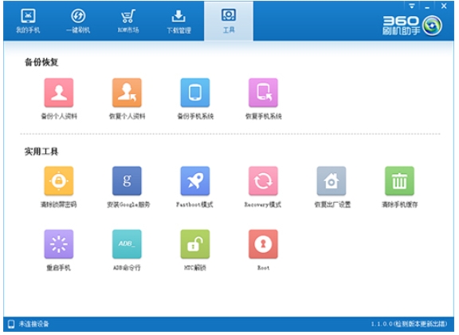The image size is (459, 335).
Task: Open the blue 备份手机系统 icon
Action: click(x=195, y=93)
